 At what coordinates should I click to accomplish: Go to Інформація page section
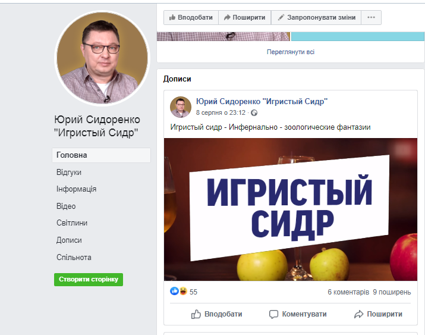(x=76, y=189)
